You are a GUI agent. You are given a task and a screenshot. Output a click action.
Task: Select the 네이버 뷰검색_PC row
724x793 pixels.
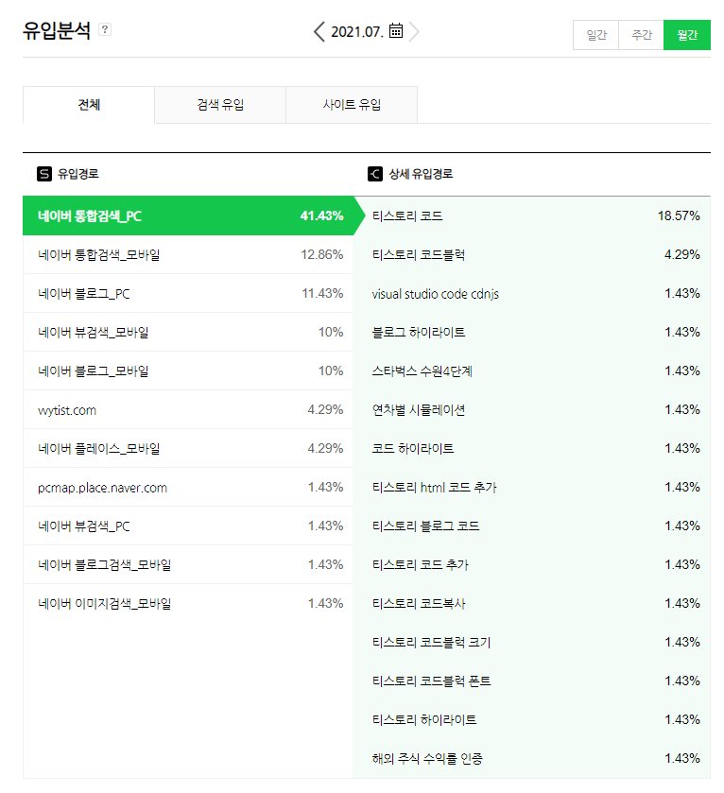pos(188,526)
